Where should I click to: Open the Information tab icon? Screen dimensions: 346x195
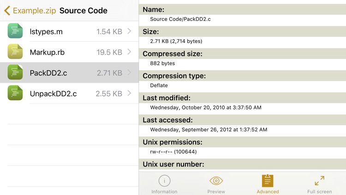(164, 181)
